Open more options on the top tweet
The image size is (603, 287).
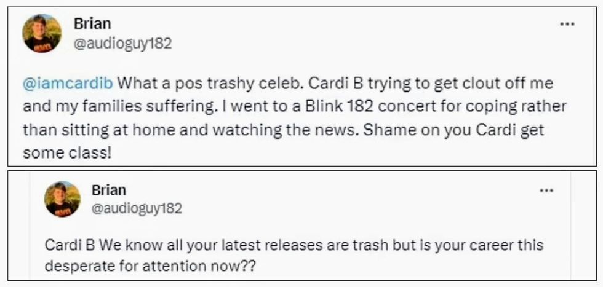(567, 24)
